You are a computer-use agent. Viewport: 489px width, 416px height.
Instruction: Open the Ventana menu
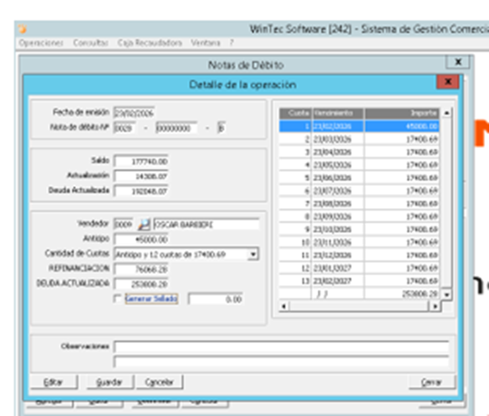coord(205,43)
